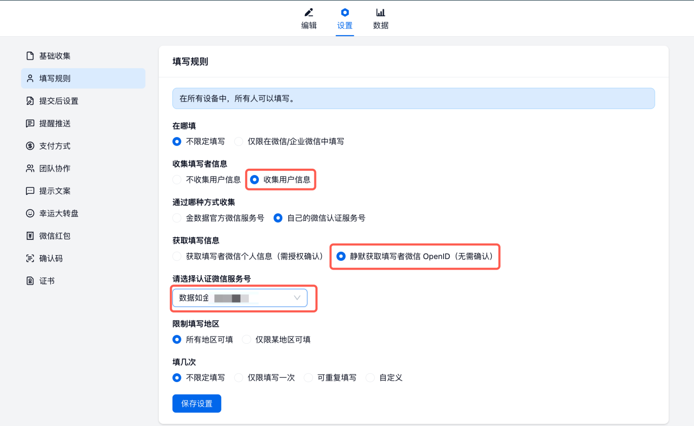
Task: Click the message icon beside 提醒推送
Action: click(30, 124)
